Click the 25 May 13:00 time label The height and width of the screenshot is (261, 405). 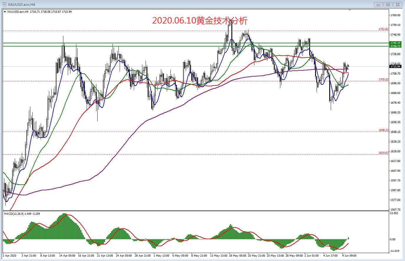click(x=275, y=256)
